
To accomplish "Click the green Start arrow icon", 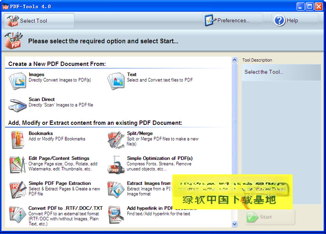I will 253,217.
